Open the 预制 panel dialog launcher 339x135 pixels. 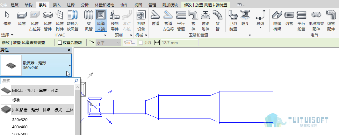(131, 35)
